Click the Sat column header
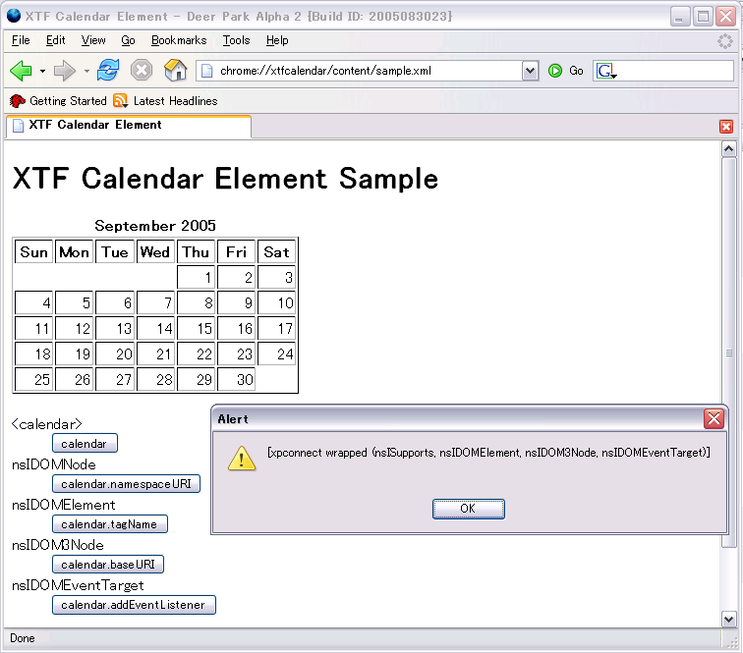This screenshot has height=653, width=743. point(277,251)
